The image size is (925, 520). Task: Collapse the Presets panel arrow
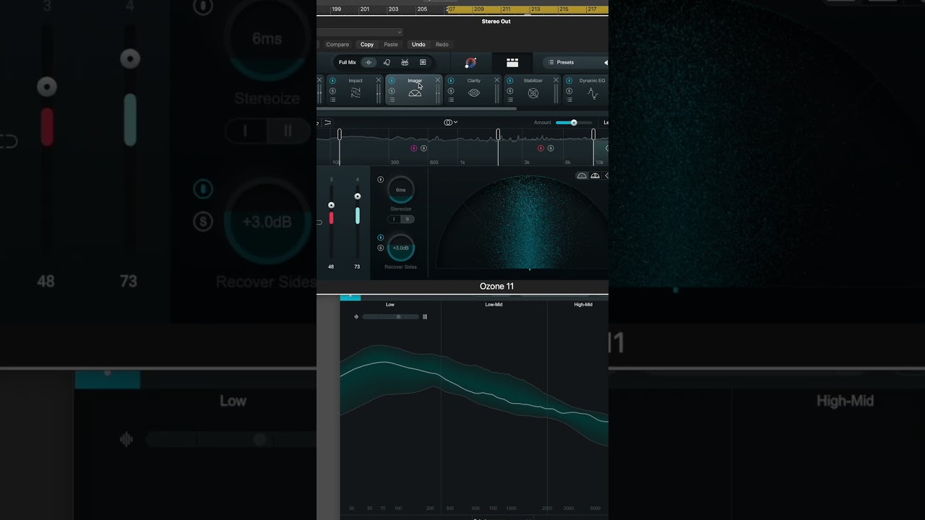click(606, 63)
